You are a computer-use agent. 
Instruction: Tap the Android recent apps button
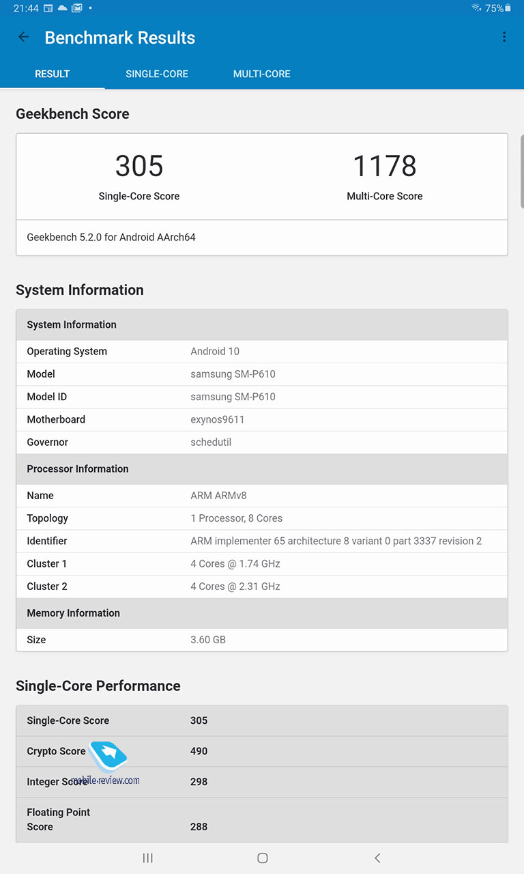point(147,858)
